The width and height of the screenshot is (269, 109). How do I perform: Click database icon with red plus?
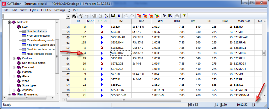[139, 16]
